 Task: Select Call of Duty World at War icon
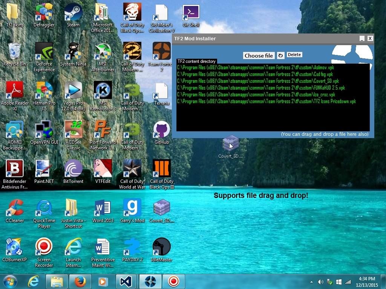pyautogui.click(x=132, y=174)
